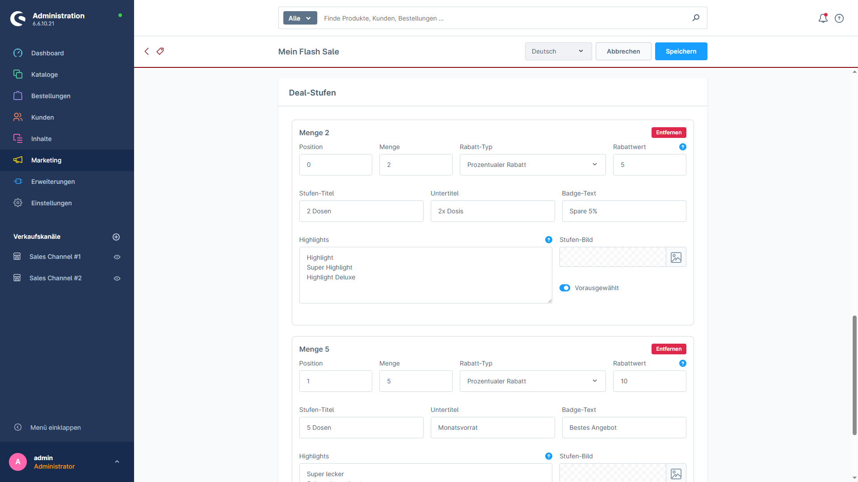Click the Stufen-Titel field containing 2 Dosen
Viewport: 858px width, 482px height.
(x=361, y=211)
